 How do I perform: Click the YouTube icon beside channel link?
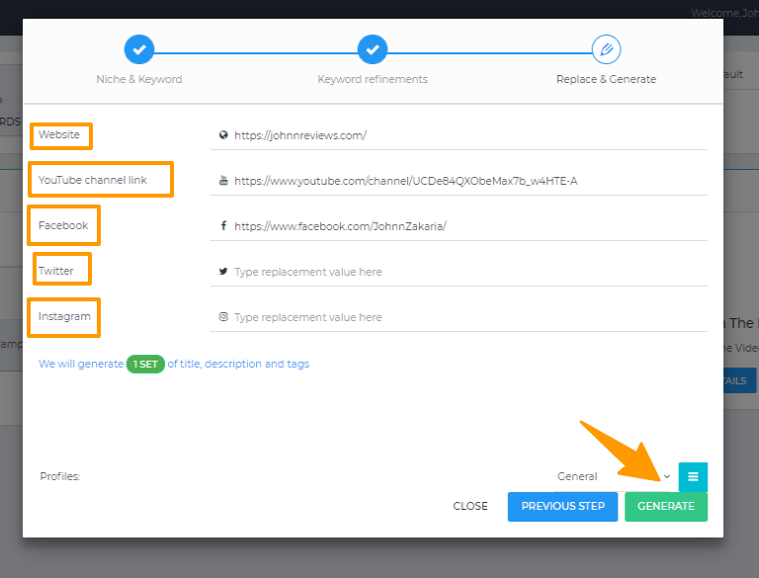[x=223, y=181]
